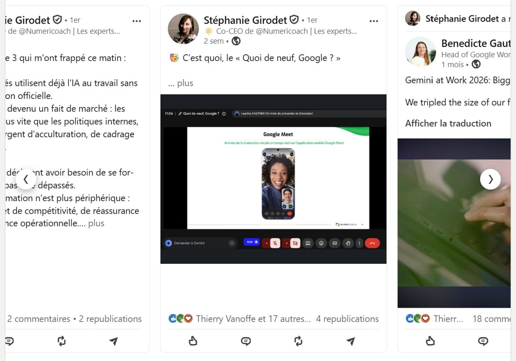Open the Google Meet presentation image

point(273,179)
